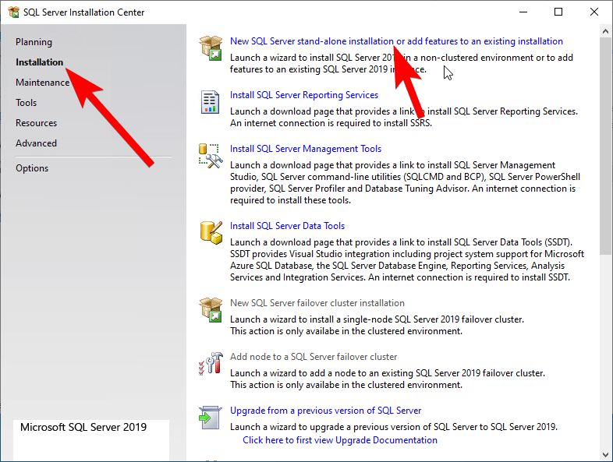
Task: Click the Add node wrench icon
Action: (211, 363)
